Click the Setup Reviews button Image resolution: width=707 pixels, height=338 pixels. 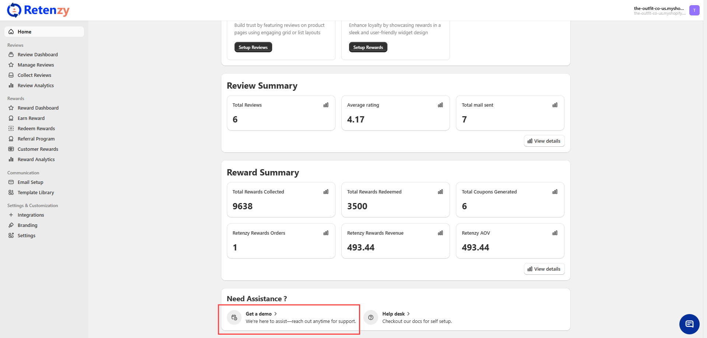[253, 47]
